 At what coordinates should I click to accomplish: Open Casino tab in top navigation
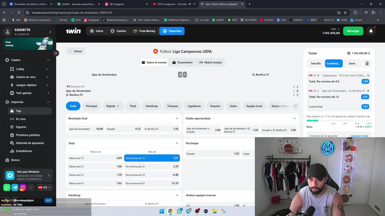[118, 31]
